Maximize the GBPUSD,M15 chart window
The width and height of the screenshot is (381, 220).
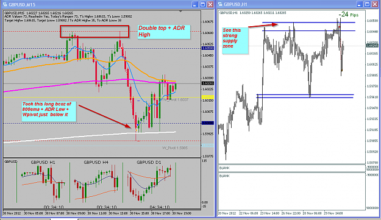click(x=202, y=4)
